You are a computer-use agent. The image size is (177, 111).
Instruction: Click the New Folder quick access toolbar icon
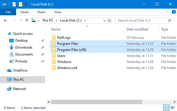pos(21,4)
